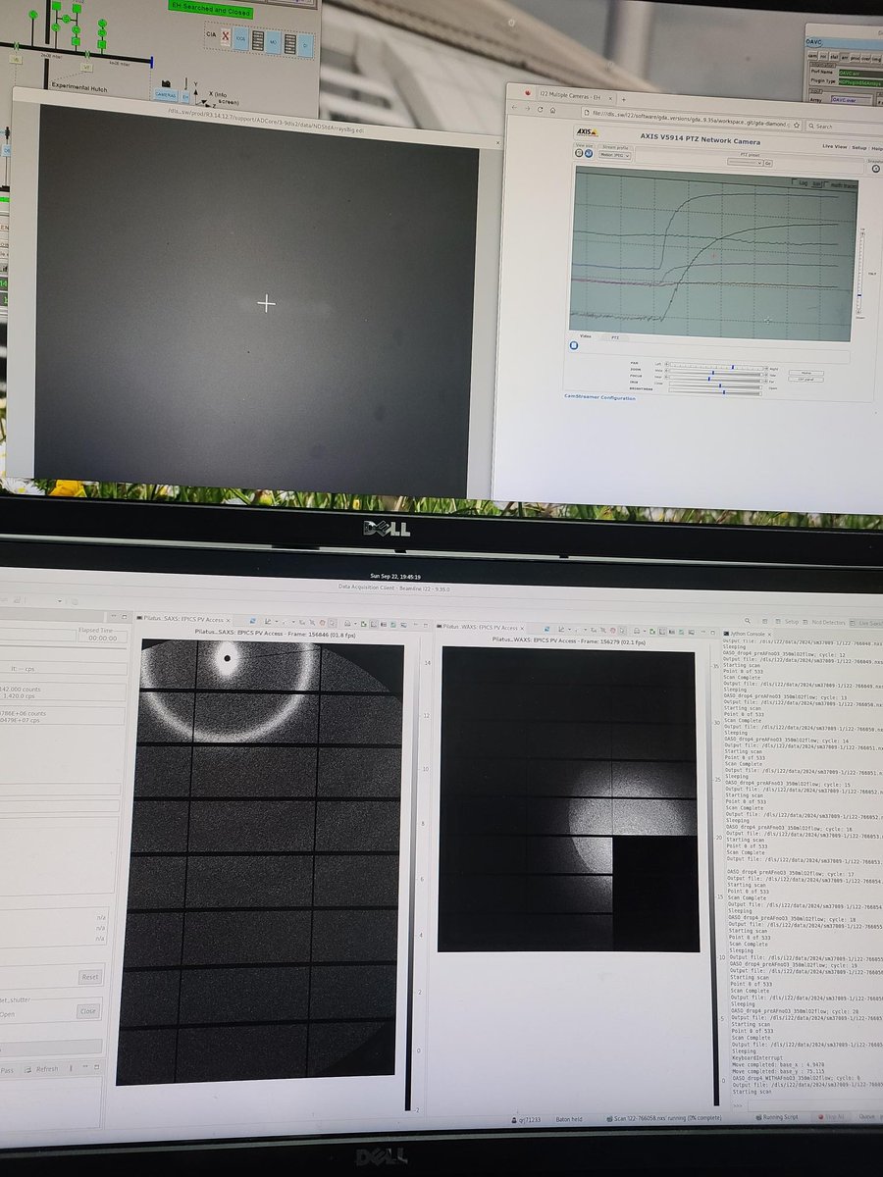Adjust the ZOOM slider

(x=715, y=373)
